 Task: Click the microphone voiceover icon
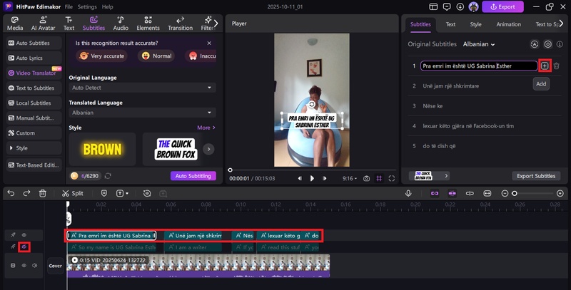pos(408,193)
